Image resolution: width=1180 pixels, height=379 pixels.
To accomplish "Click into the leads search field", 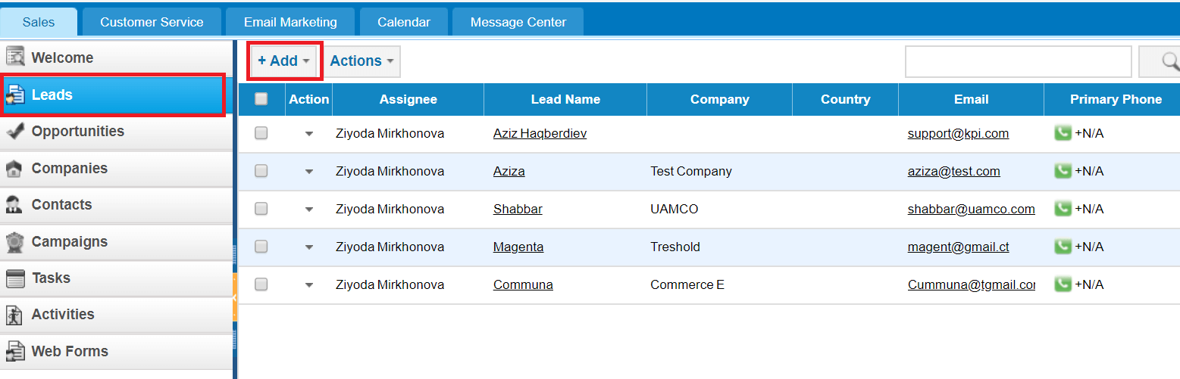I will coord(1018,61).
